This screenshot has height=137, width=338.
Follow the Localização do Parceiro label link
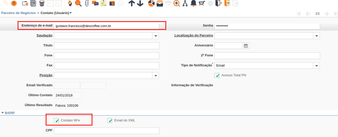(194, 35)
